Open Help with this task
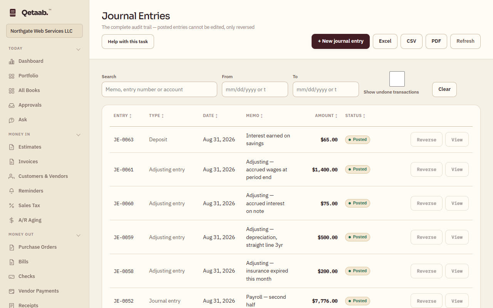493x308 pixels. pos(128,42)
